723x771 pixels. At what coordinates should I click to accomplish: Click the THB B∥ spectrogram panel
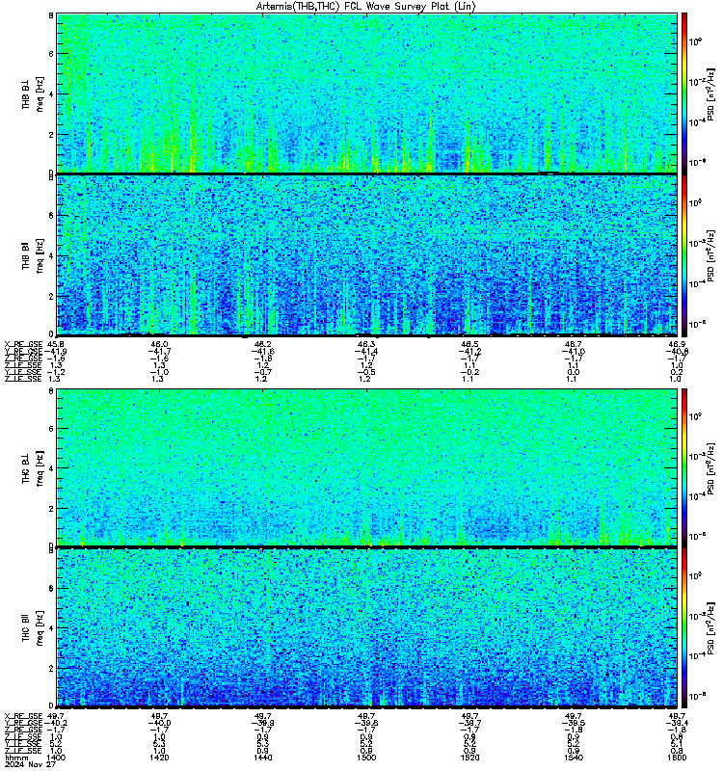click(x=367, y=255)
